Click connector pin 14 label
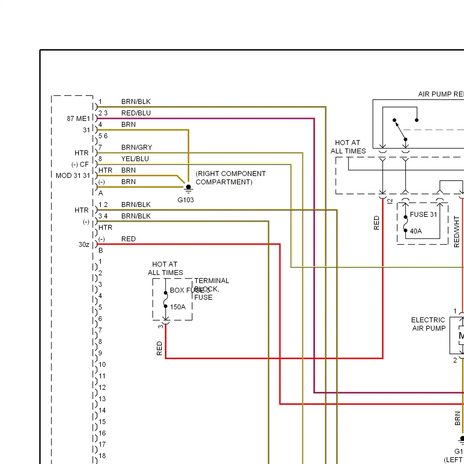The width and height of the screenshot is (464, 464). point(102,410)
